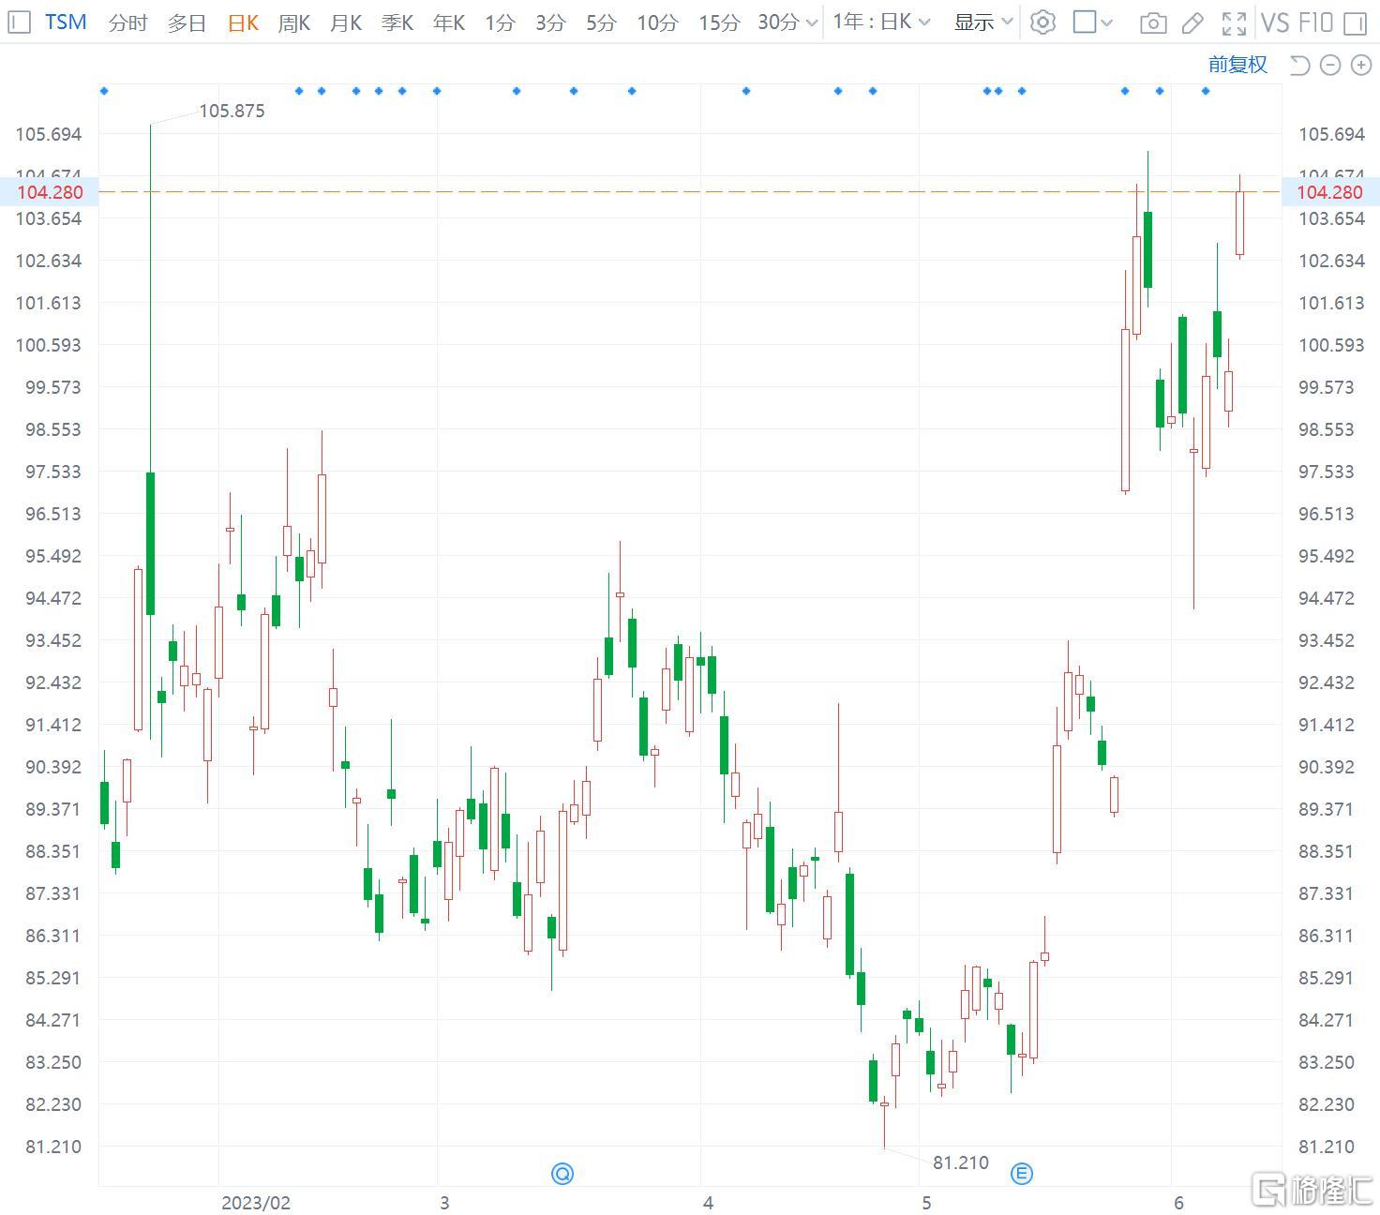Select the 月K monthly candlestick tab
Viewport: 1380px width, 1215px height.
[346, 22]
